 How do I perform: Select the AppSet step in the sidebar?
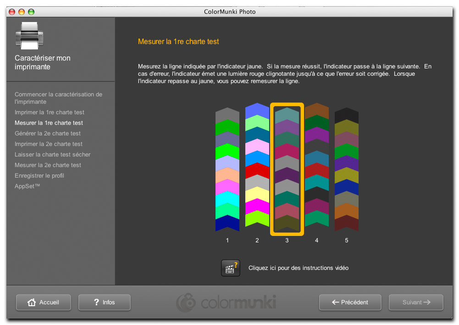coord(27,186)
